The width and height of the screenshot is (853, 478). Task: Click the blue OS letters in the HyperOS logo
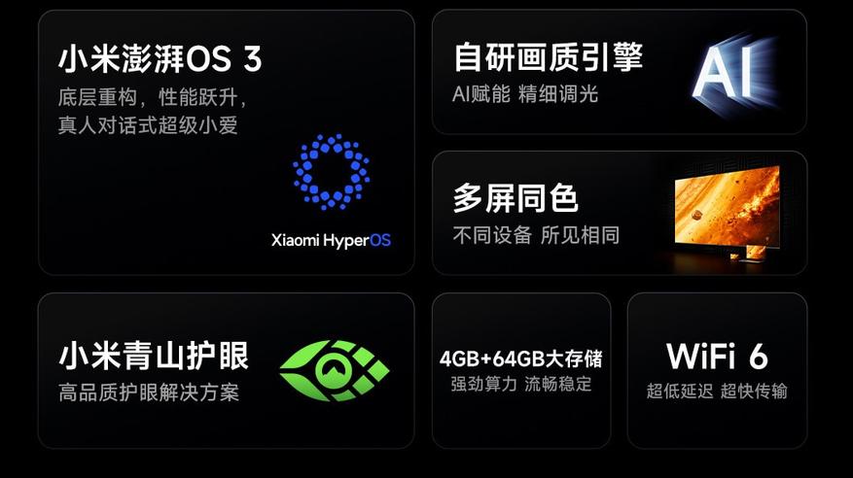click(x=380, y=240)
